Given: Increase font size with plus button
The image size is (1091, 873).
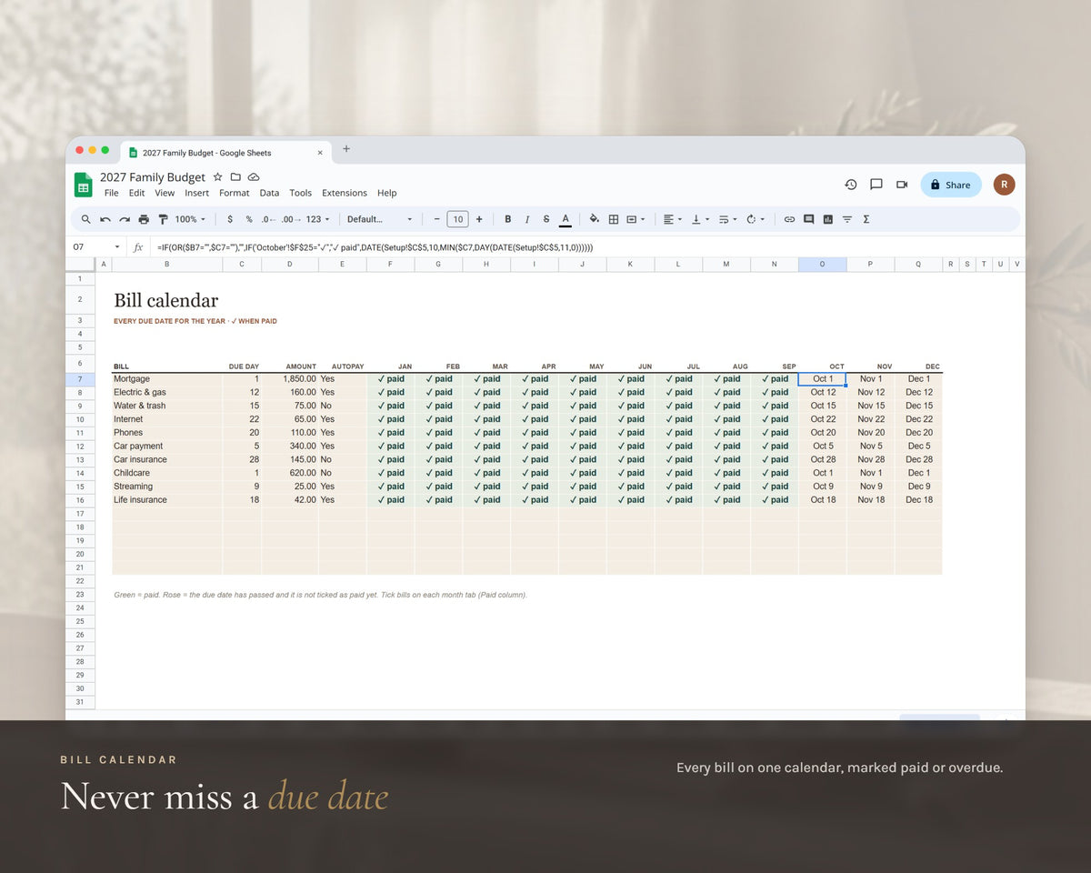Looking at the screenshot, I should (479, 219).
